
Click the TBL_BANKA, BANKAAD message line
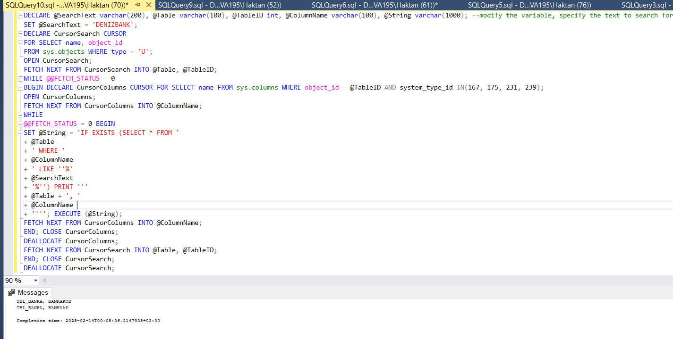(43, 308)
